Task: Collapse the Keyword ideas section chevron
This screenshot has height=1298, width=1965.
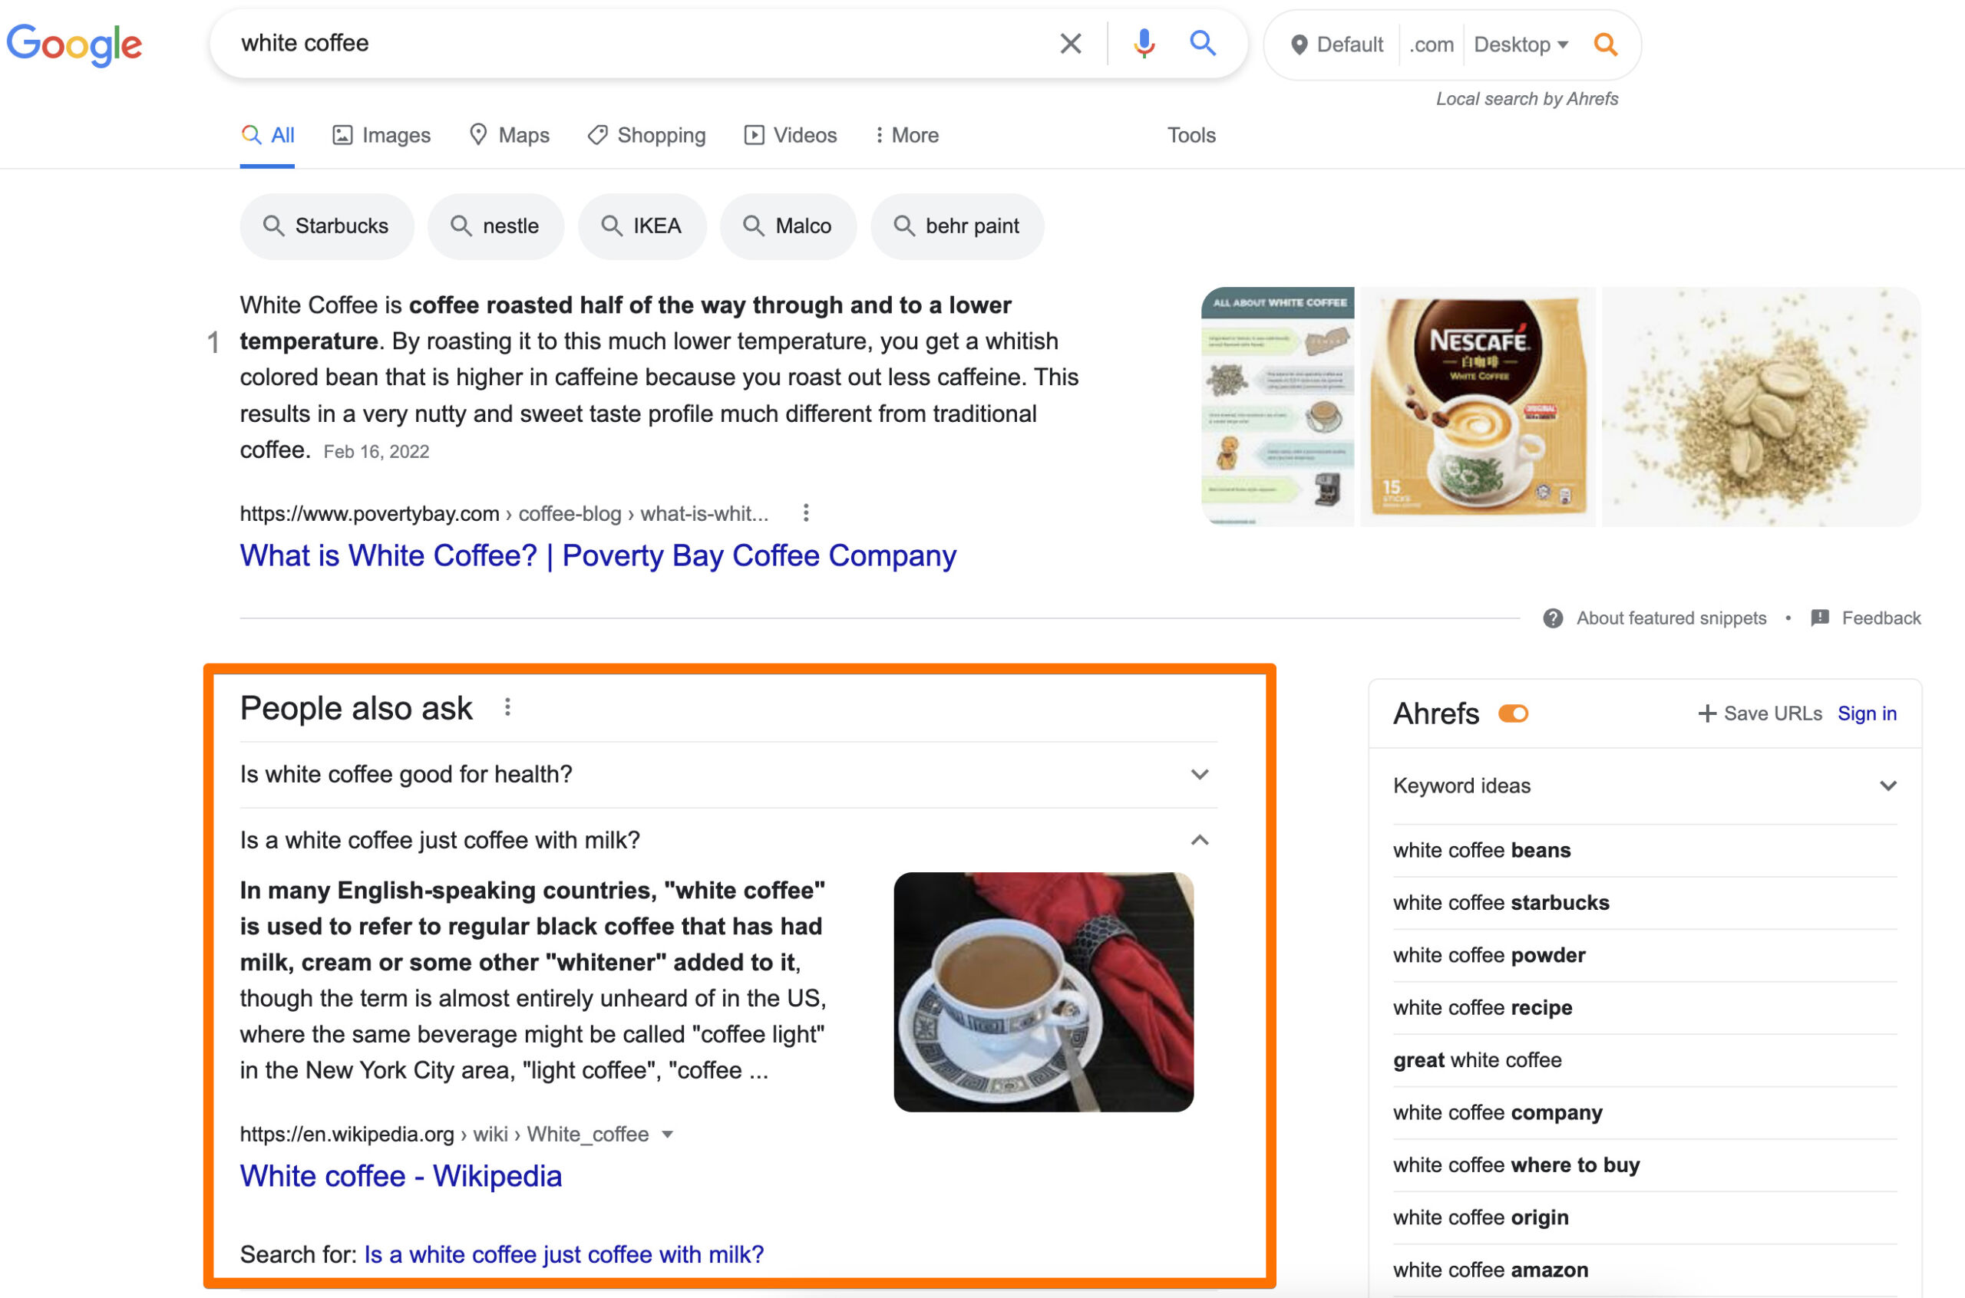Action: (x=1887, y=786)
